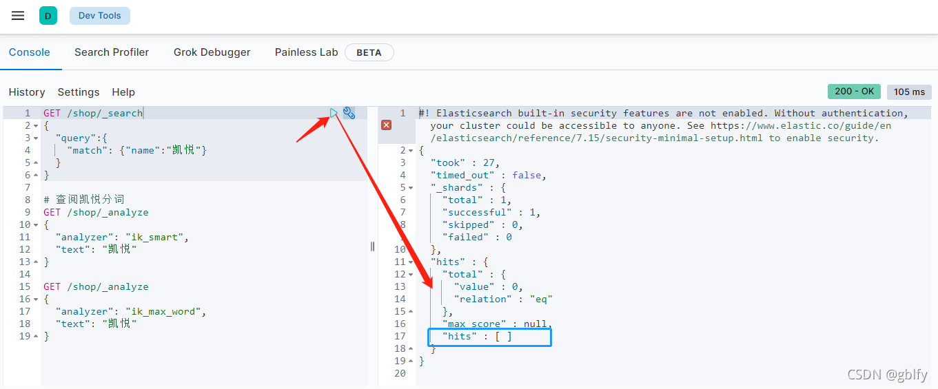Open the Grok Debugger tab
This screenshot has height=389, width=938.
(x=212, y=52)
